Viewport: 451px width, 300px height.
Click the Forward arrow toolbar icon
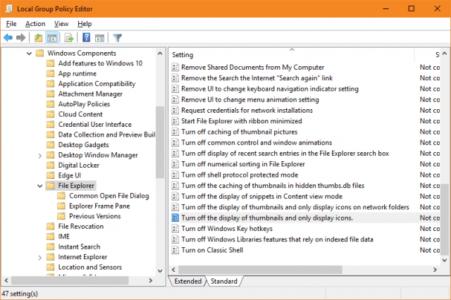tap(20, 37)
